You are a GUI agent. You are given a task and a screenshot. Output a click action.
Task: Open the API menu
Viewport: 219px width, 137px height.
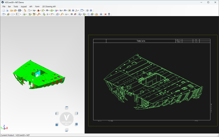point(31,7)
